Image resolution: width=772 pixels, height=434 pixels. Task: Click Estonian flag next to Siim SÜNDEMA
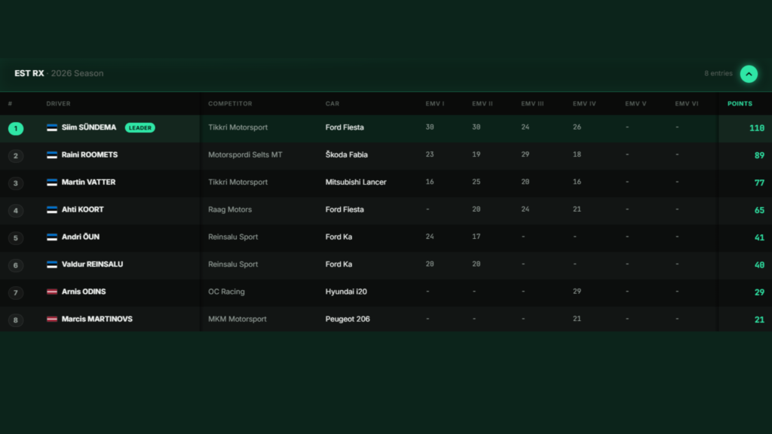click(52, 127)
